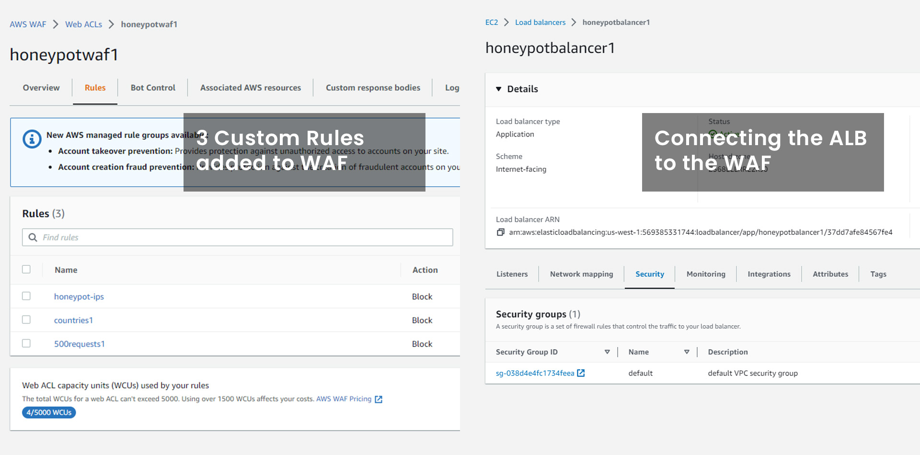Click external link icon next to AWS WAF Pricing

[x=379, y=399]
